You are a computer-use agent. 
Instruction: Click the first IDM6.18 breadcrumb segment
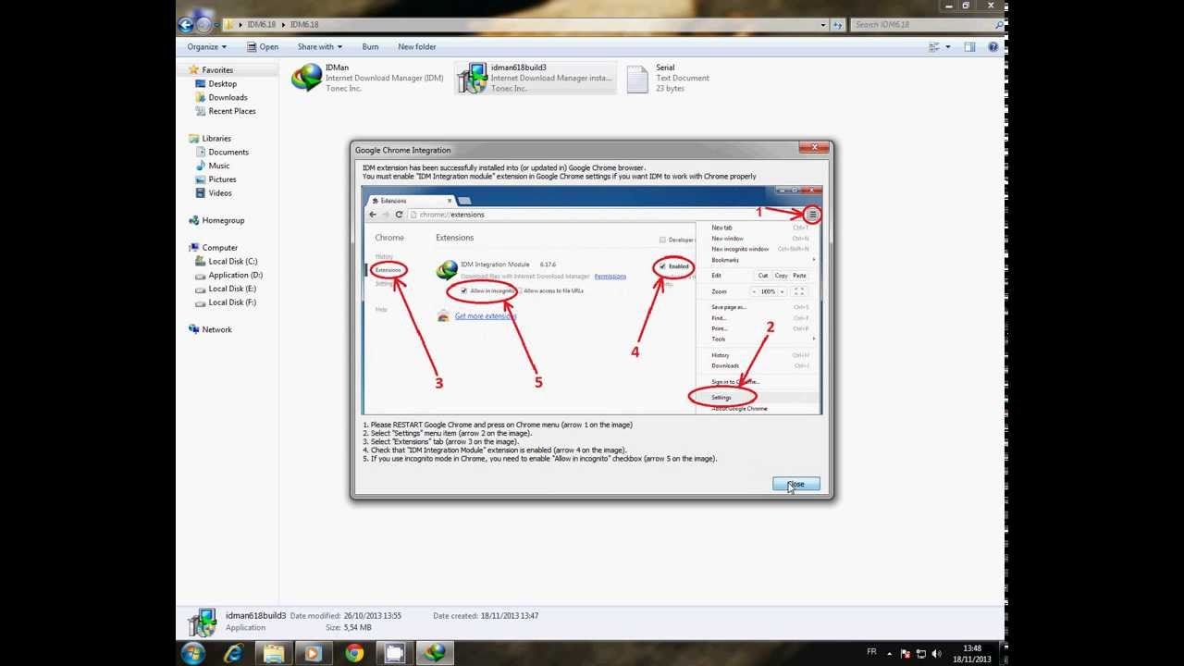[x=260, y=25]
